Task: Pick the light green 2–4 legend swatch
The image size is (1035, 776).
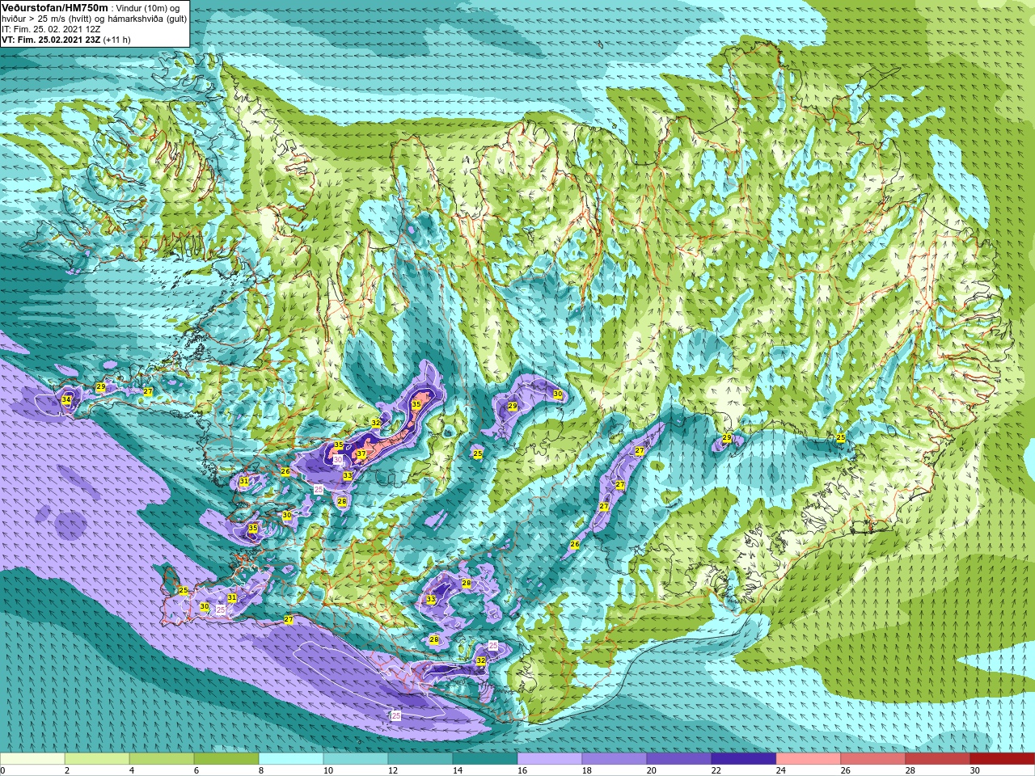Action: pos(97,758)
